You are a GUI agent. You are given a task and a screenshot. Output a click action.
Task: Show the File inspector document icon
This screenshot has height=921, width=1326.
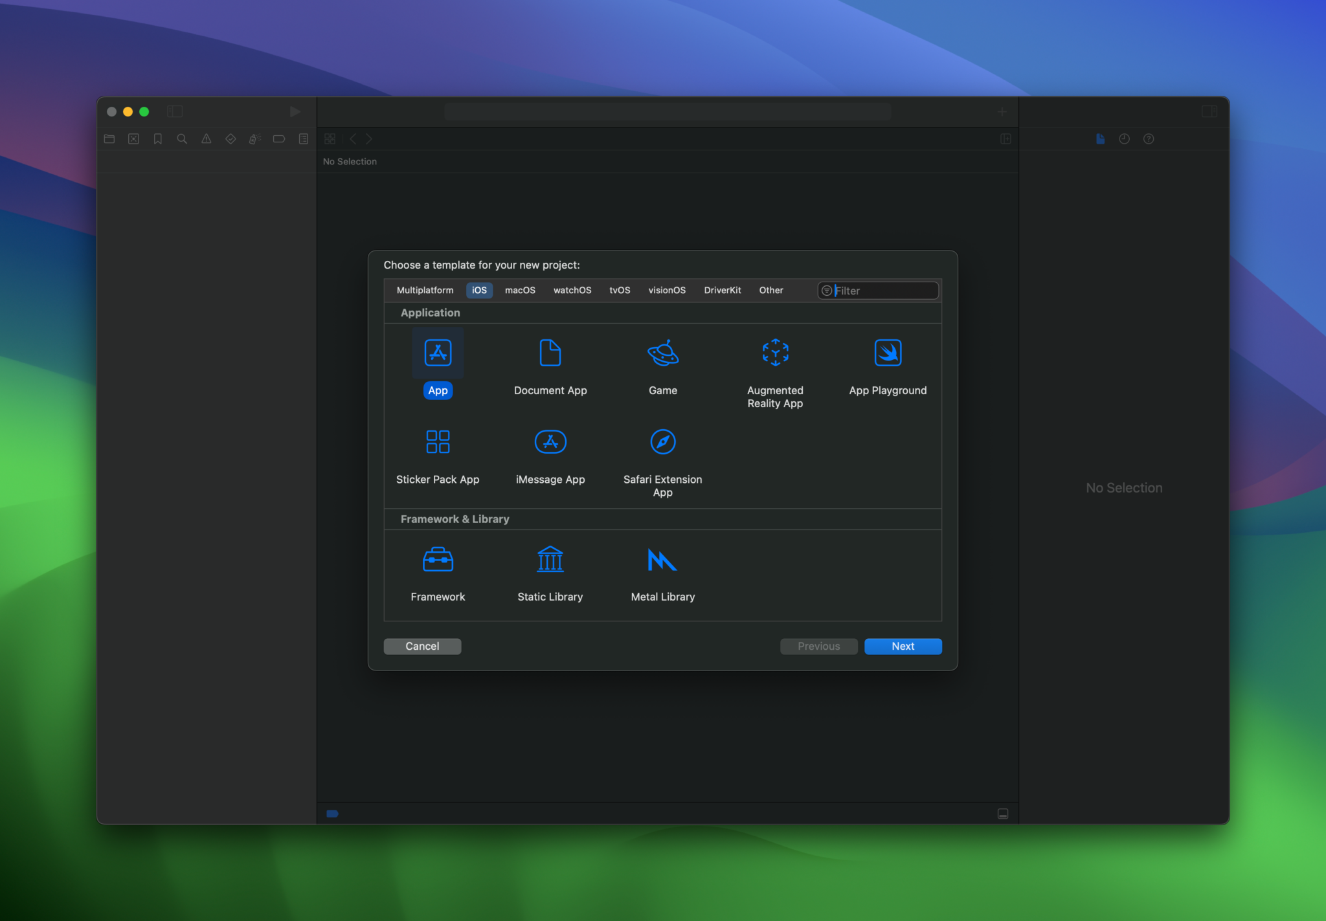point(1099,139)
